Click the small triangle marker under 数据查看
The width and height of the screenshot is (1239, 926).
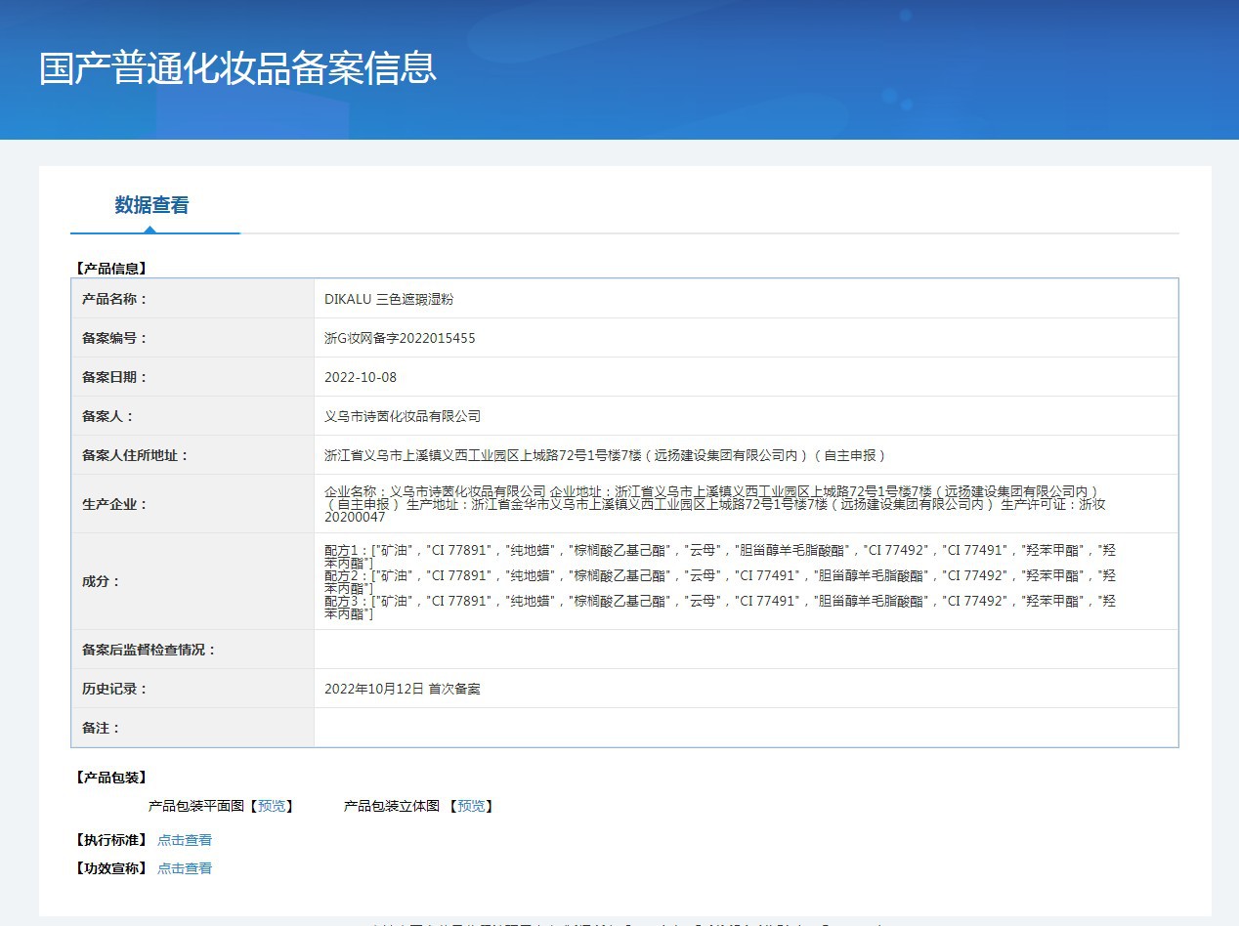coord(149,230)
